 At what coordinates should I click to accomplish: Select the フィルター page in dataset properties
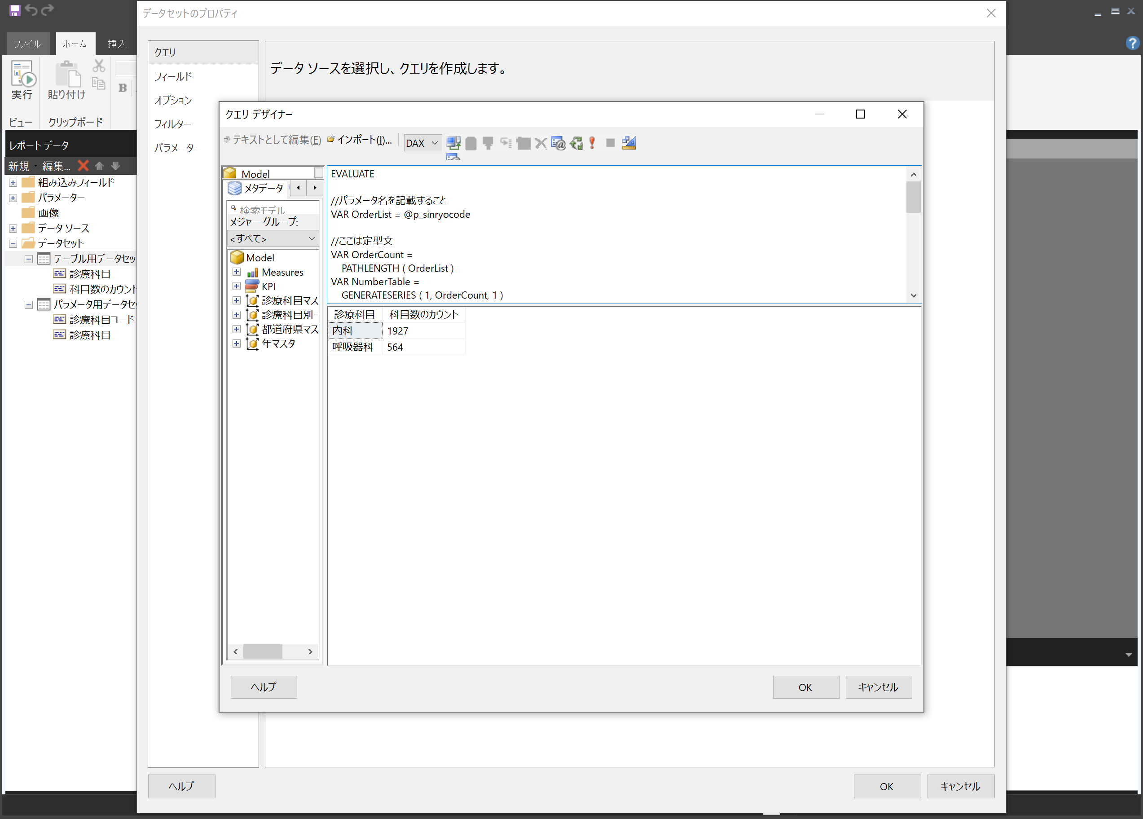coord(173,124)
